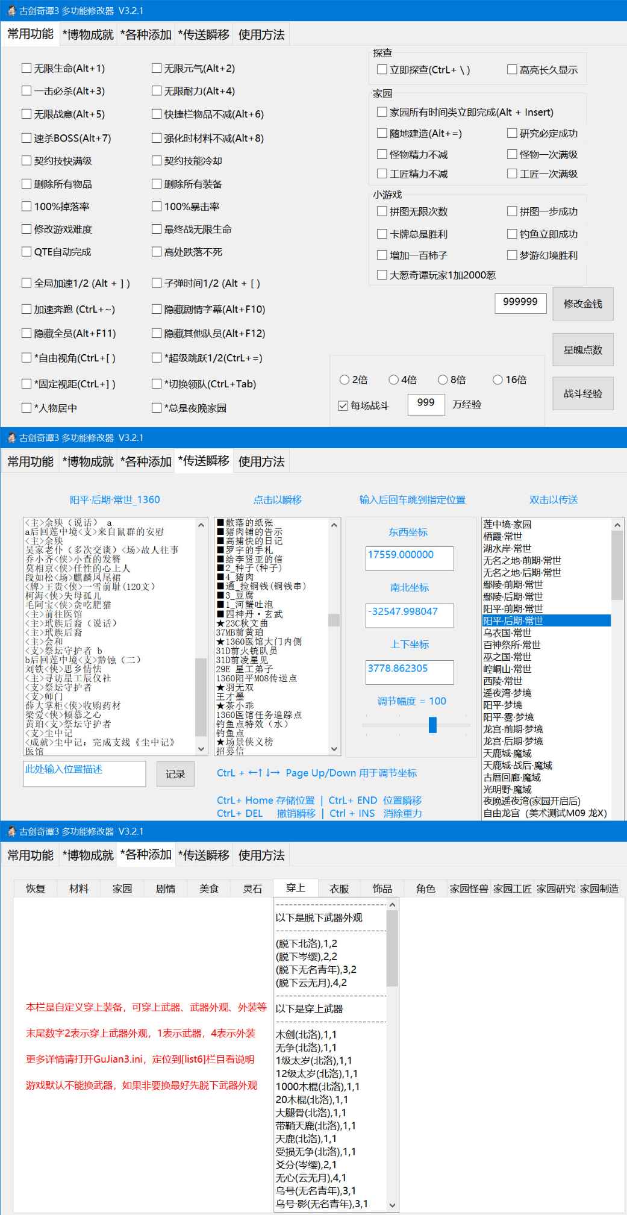Click the weapon list's scroll-down arrow
The image size is (627, 1215).
pos(393,1205)
